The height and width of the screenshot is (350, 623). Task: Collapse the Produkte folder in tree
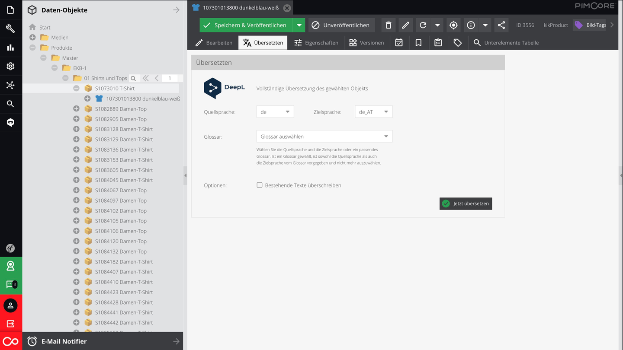click(x=32, y=48)
